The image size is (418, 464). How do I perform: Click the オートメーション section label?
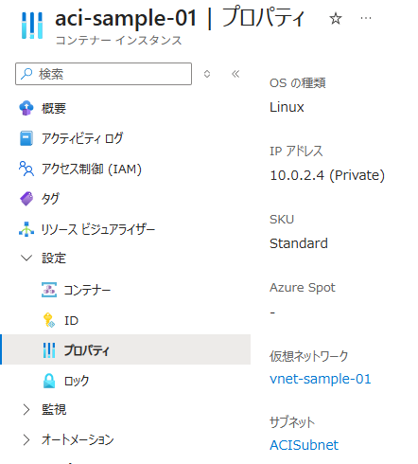(78, 439)
